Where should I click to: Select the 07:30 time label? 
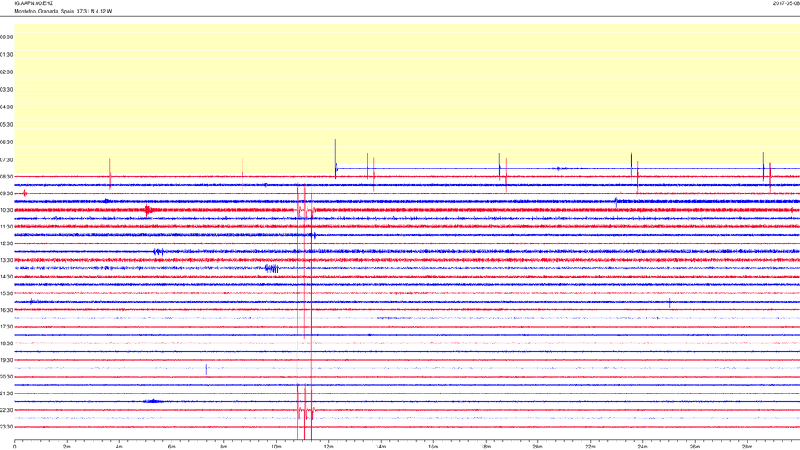7,160
